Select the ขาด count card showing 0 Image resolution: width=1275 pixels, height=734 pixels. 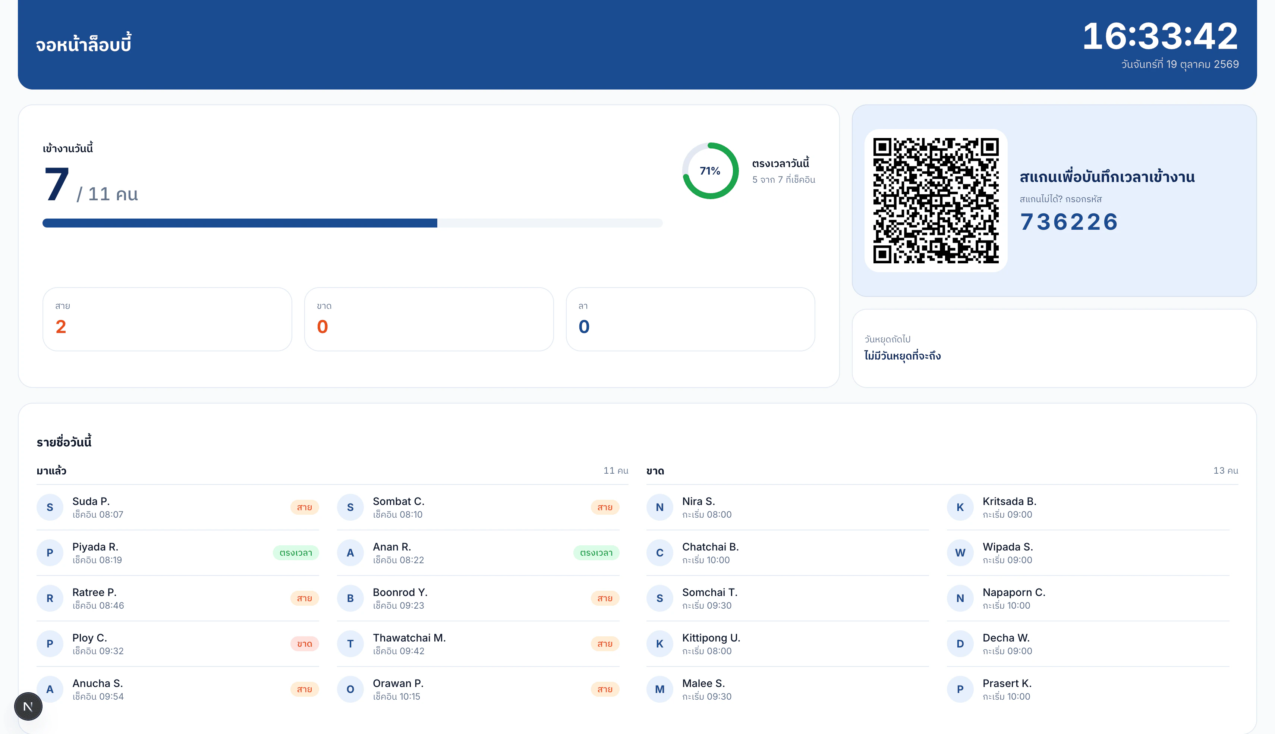click(x=429, y=319)
